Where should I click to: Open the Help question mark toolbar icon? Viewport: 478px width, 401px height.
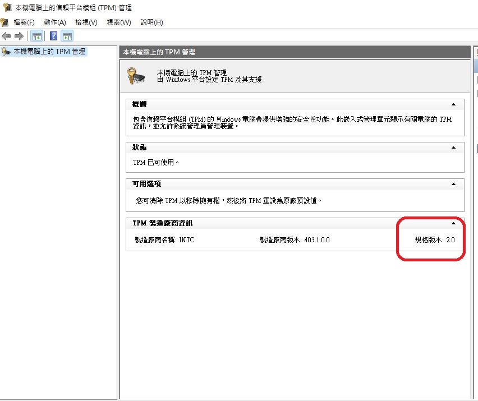[54, 36]
